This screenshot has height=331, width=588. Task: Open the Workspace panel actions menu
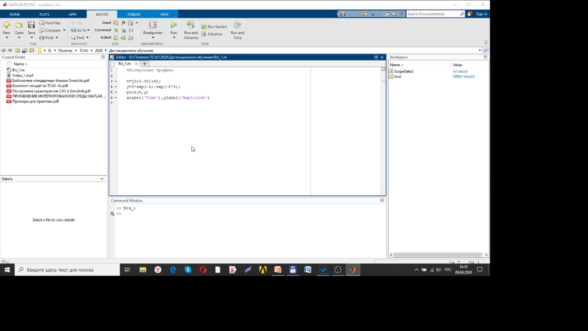point(485,57)
